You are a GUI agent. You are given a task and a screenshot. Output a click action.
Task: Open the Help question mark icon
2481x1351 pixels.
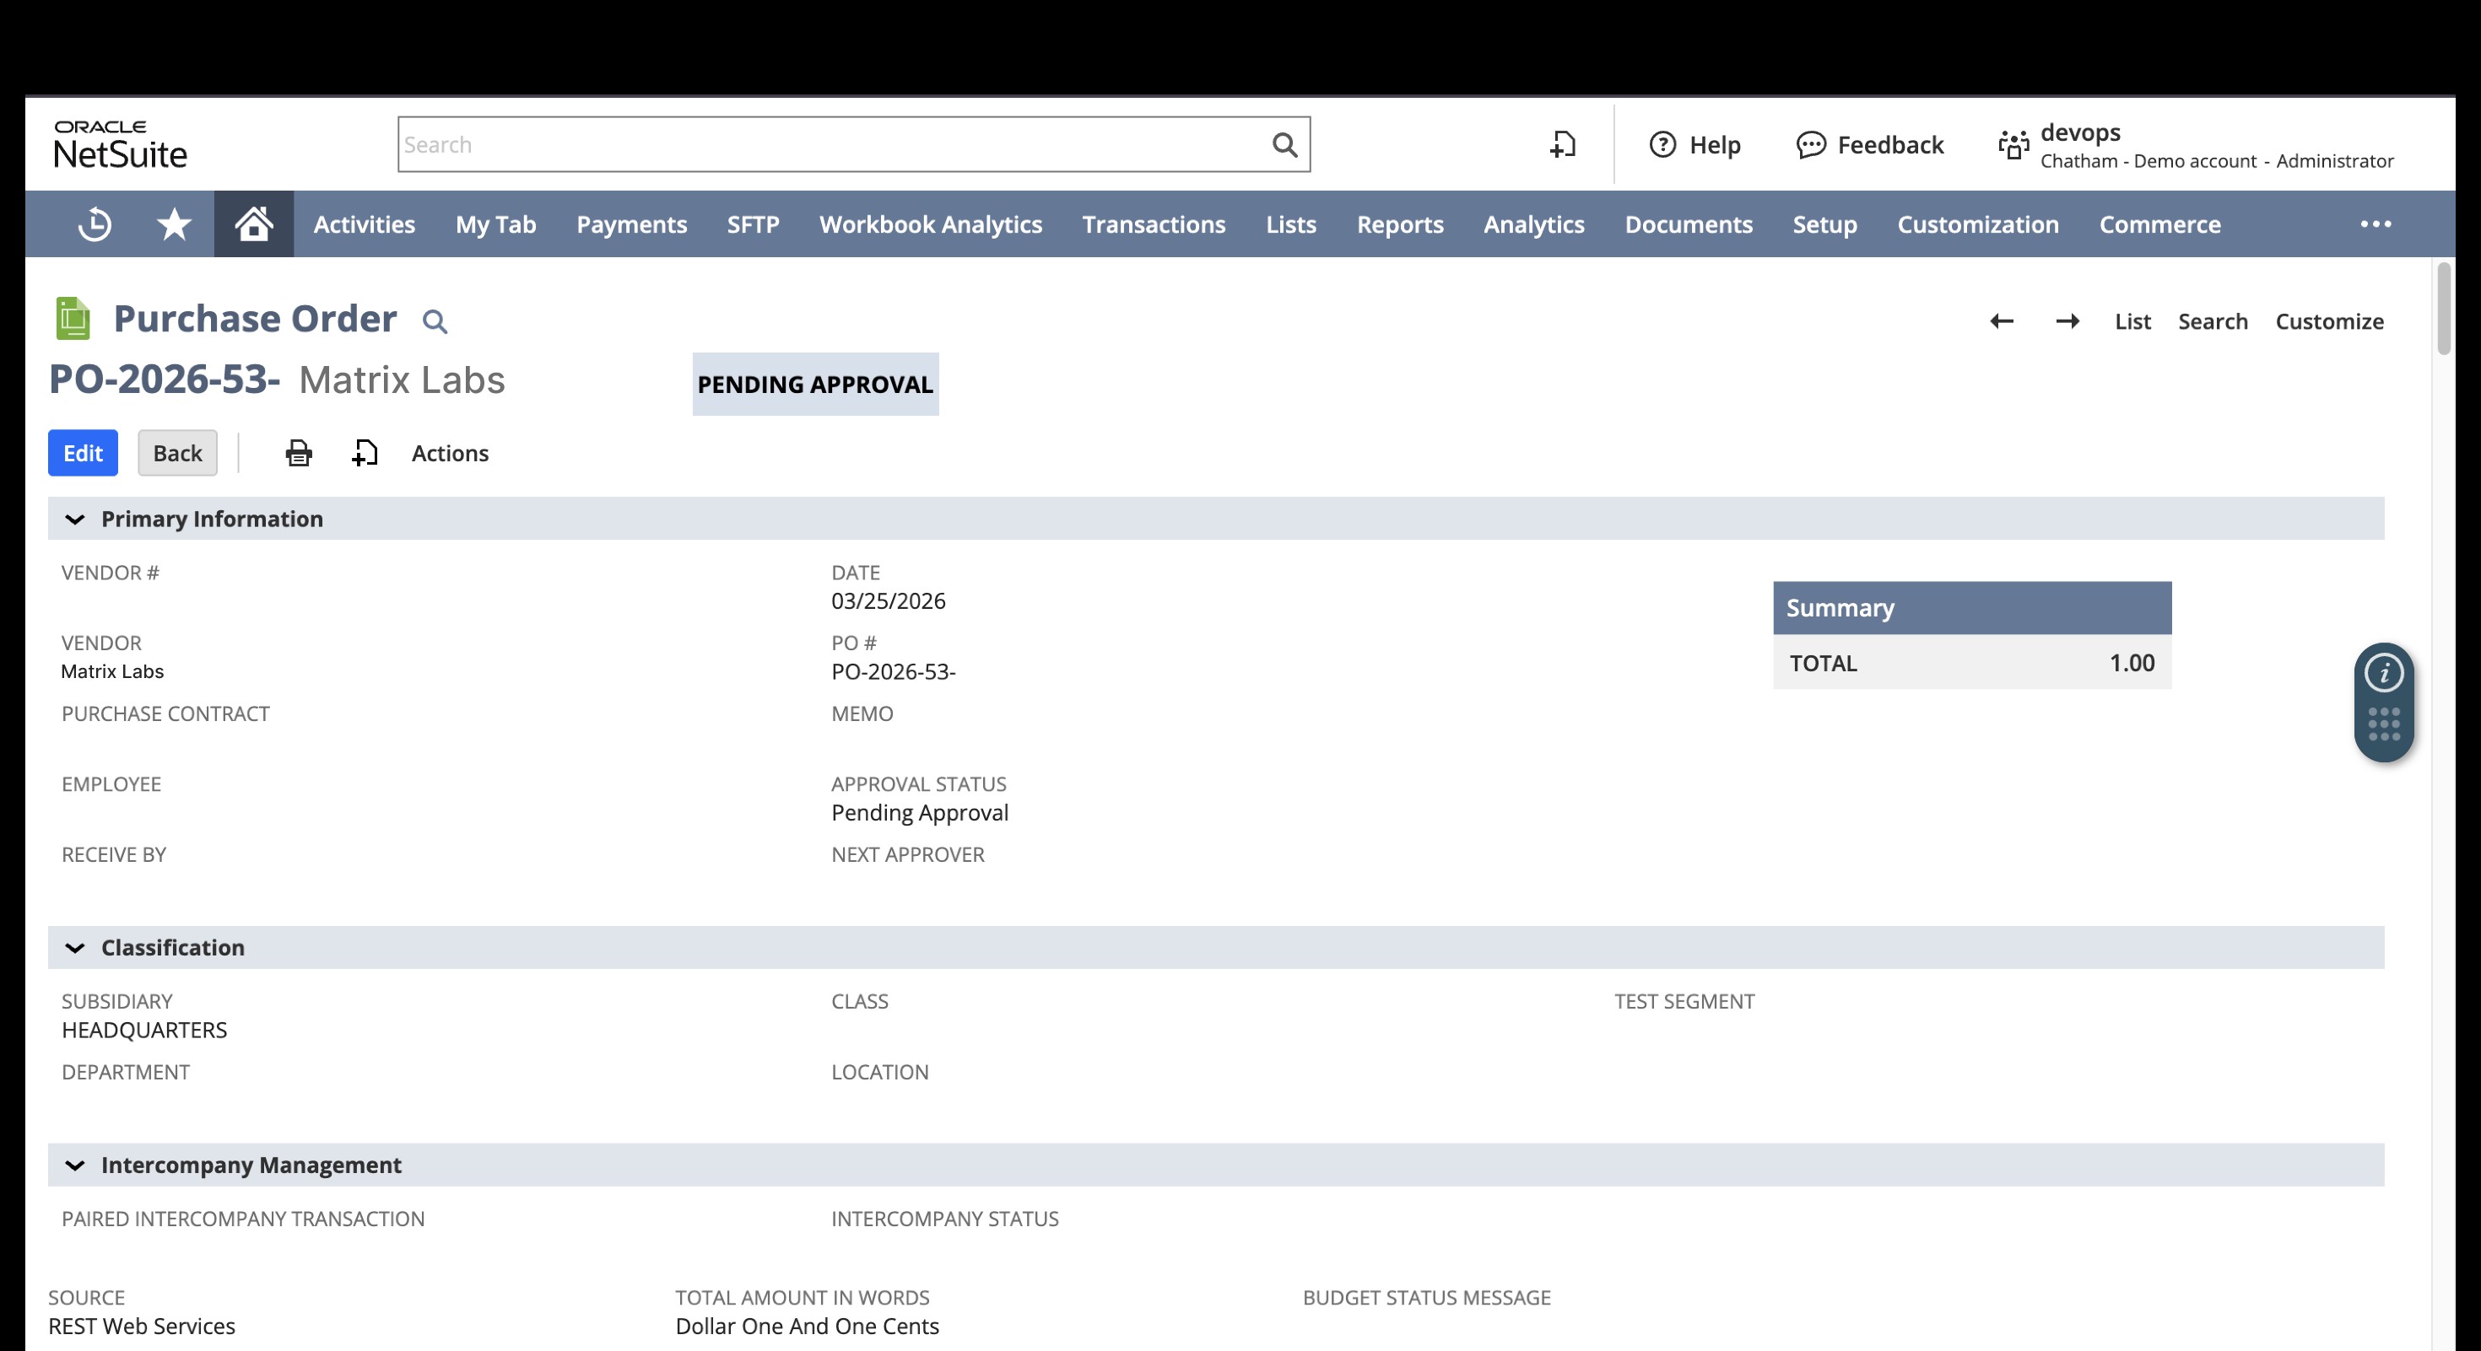(1662, 144)
